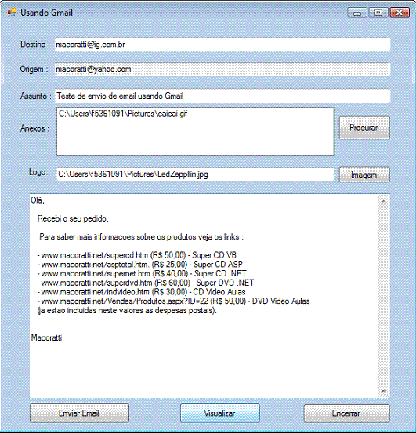The image size is (416, 433).
Task: Click the Recebi o seu pedido line
Action: click(x=73, y=218)
